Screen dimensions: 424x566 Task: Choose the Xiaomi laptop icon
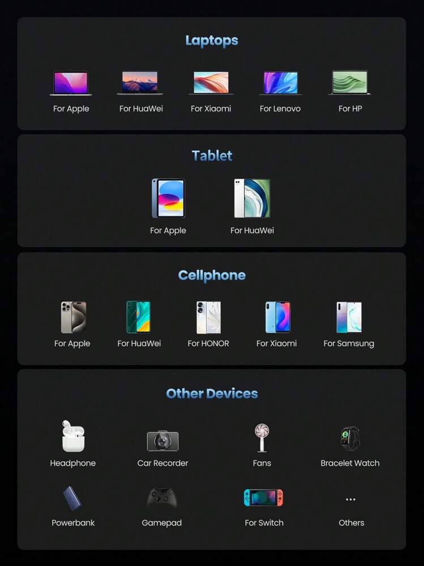211,83
